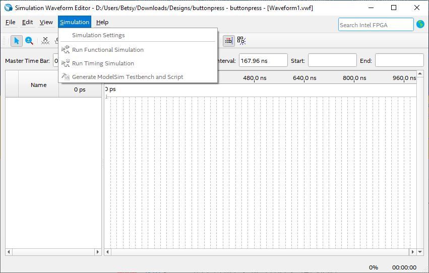Image resolution: width=429 pixels, height=273 pixels.
Task: Open the Help menu
Action: 102,22
